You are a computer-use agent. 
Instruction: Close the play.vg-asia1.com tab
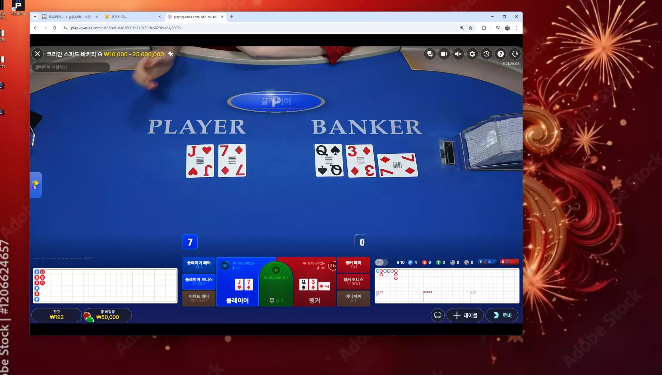tap(222, 17)
